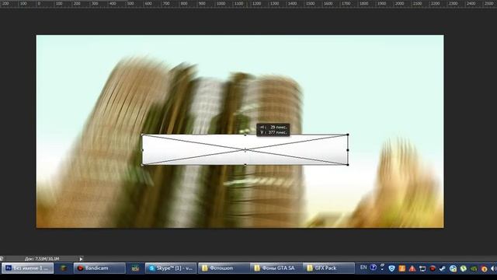Image resolution: width=497 pixels, height=280 pixels.
Task: Click the orange square tray icon next to shield
Action: click(402, 268)
